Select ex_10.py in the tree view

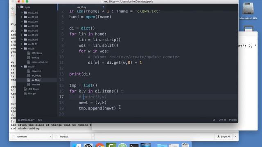pyautogui.click(x=36, y=80)
